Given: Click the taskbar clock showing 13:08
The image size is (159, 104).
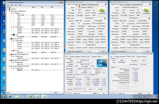Looking at the screenshot, I should [x=153, y=97].
